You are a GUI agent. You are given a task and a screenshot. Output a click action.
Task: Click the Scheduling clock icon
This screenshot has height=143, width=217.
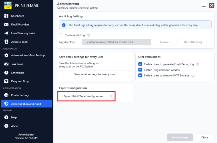click(x=6, y=73)
